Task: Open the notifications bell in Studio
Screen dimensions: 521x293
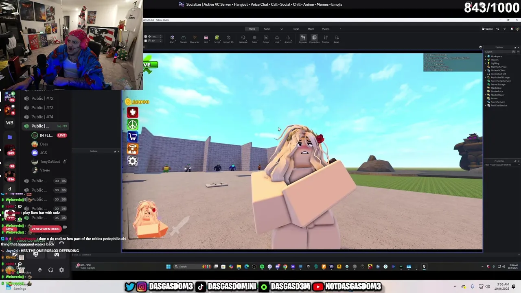Action: [x=512, y=29]
